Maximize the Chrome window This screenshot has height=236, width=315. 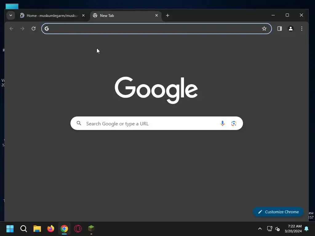[x=287, y=15]
